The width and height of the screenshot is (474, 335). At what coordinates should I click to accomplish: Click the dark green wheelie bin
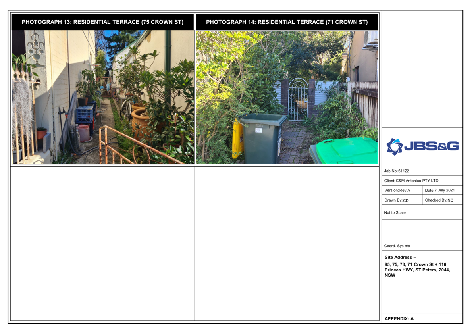(x=262, y=138)
